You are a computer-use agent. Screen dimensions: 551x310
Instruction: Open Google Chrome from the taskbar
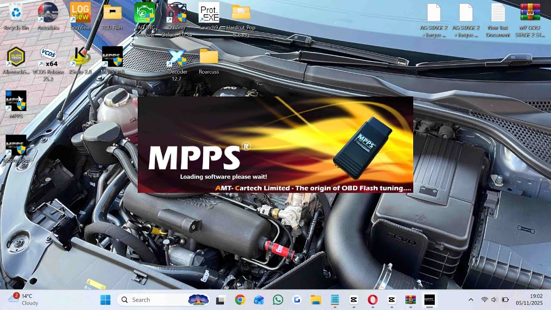(x=240, y=300)
